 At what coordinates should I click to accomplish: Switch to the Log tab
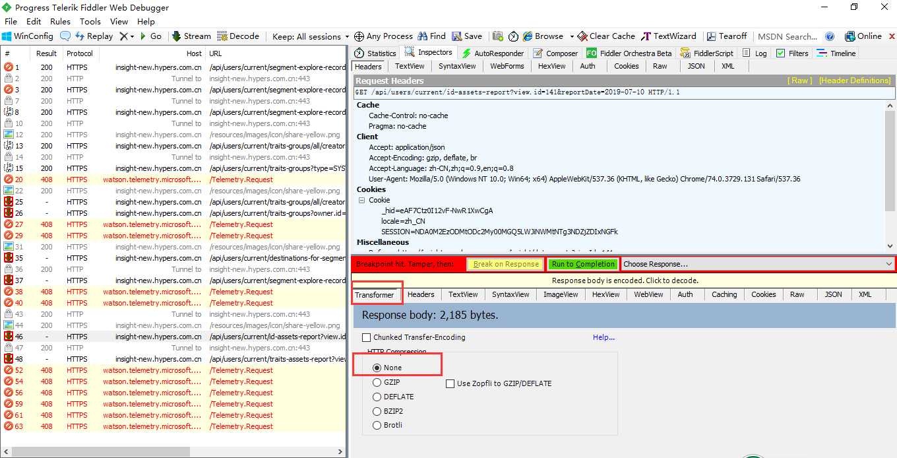[x=755, y=53]
